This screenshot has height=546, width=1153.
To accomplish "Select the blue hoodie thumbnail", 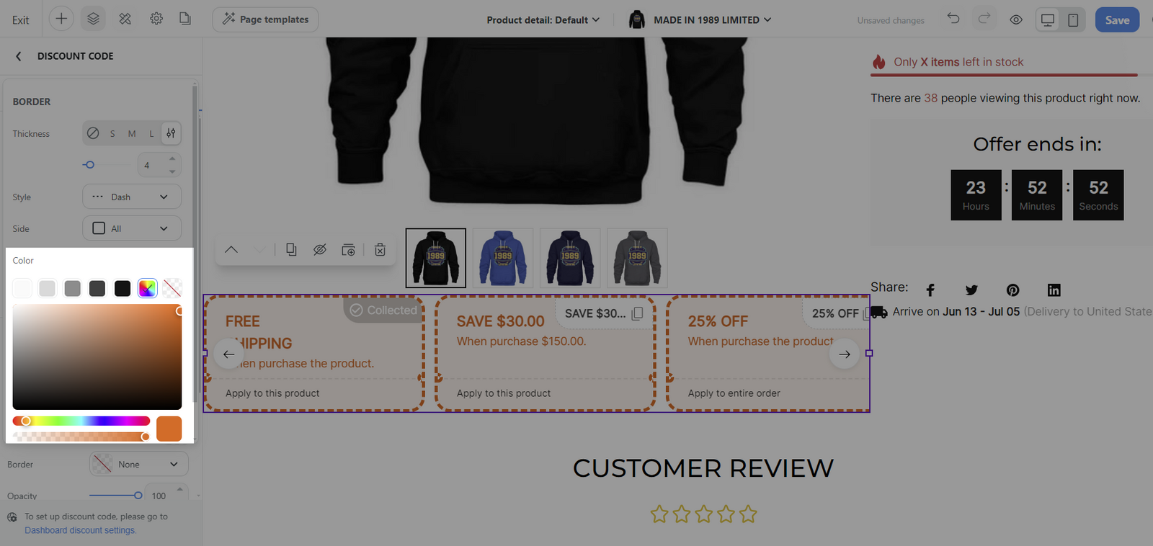I will click(503, 258).
